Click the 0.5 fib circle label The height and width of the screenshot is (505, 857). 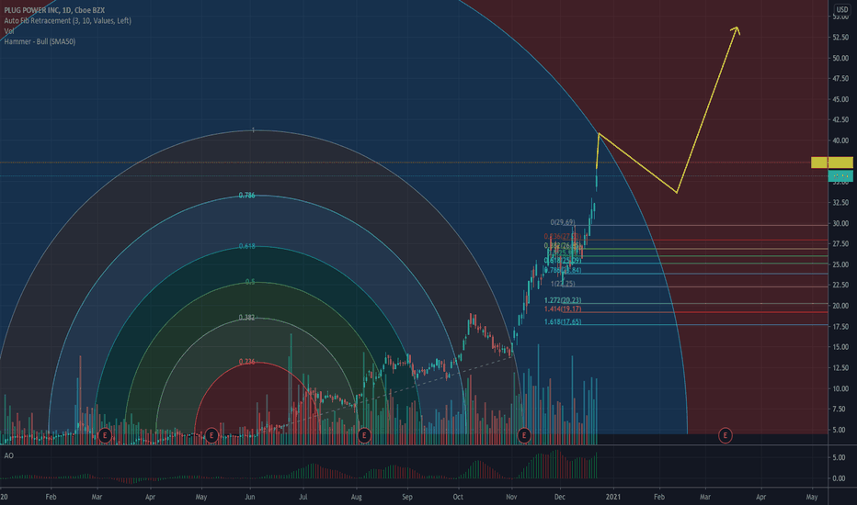(x=250, y=282)
